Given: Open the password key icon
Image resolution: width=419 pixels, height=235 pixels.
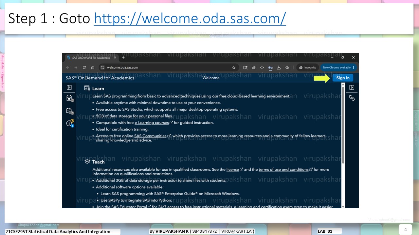Looking at the screenshot, I should tap(270, 68).
